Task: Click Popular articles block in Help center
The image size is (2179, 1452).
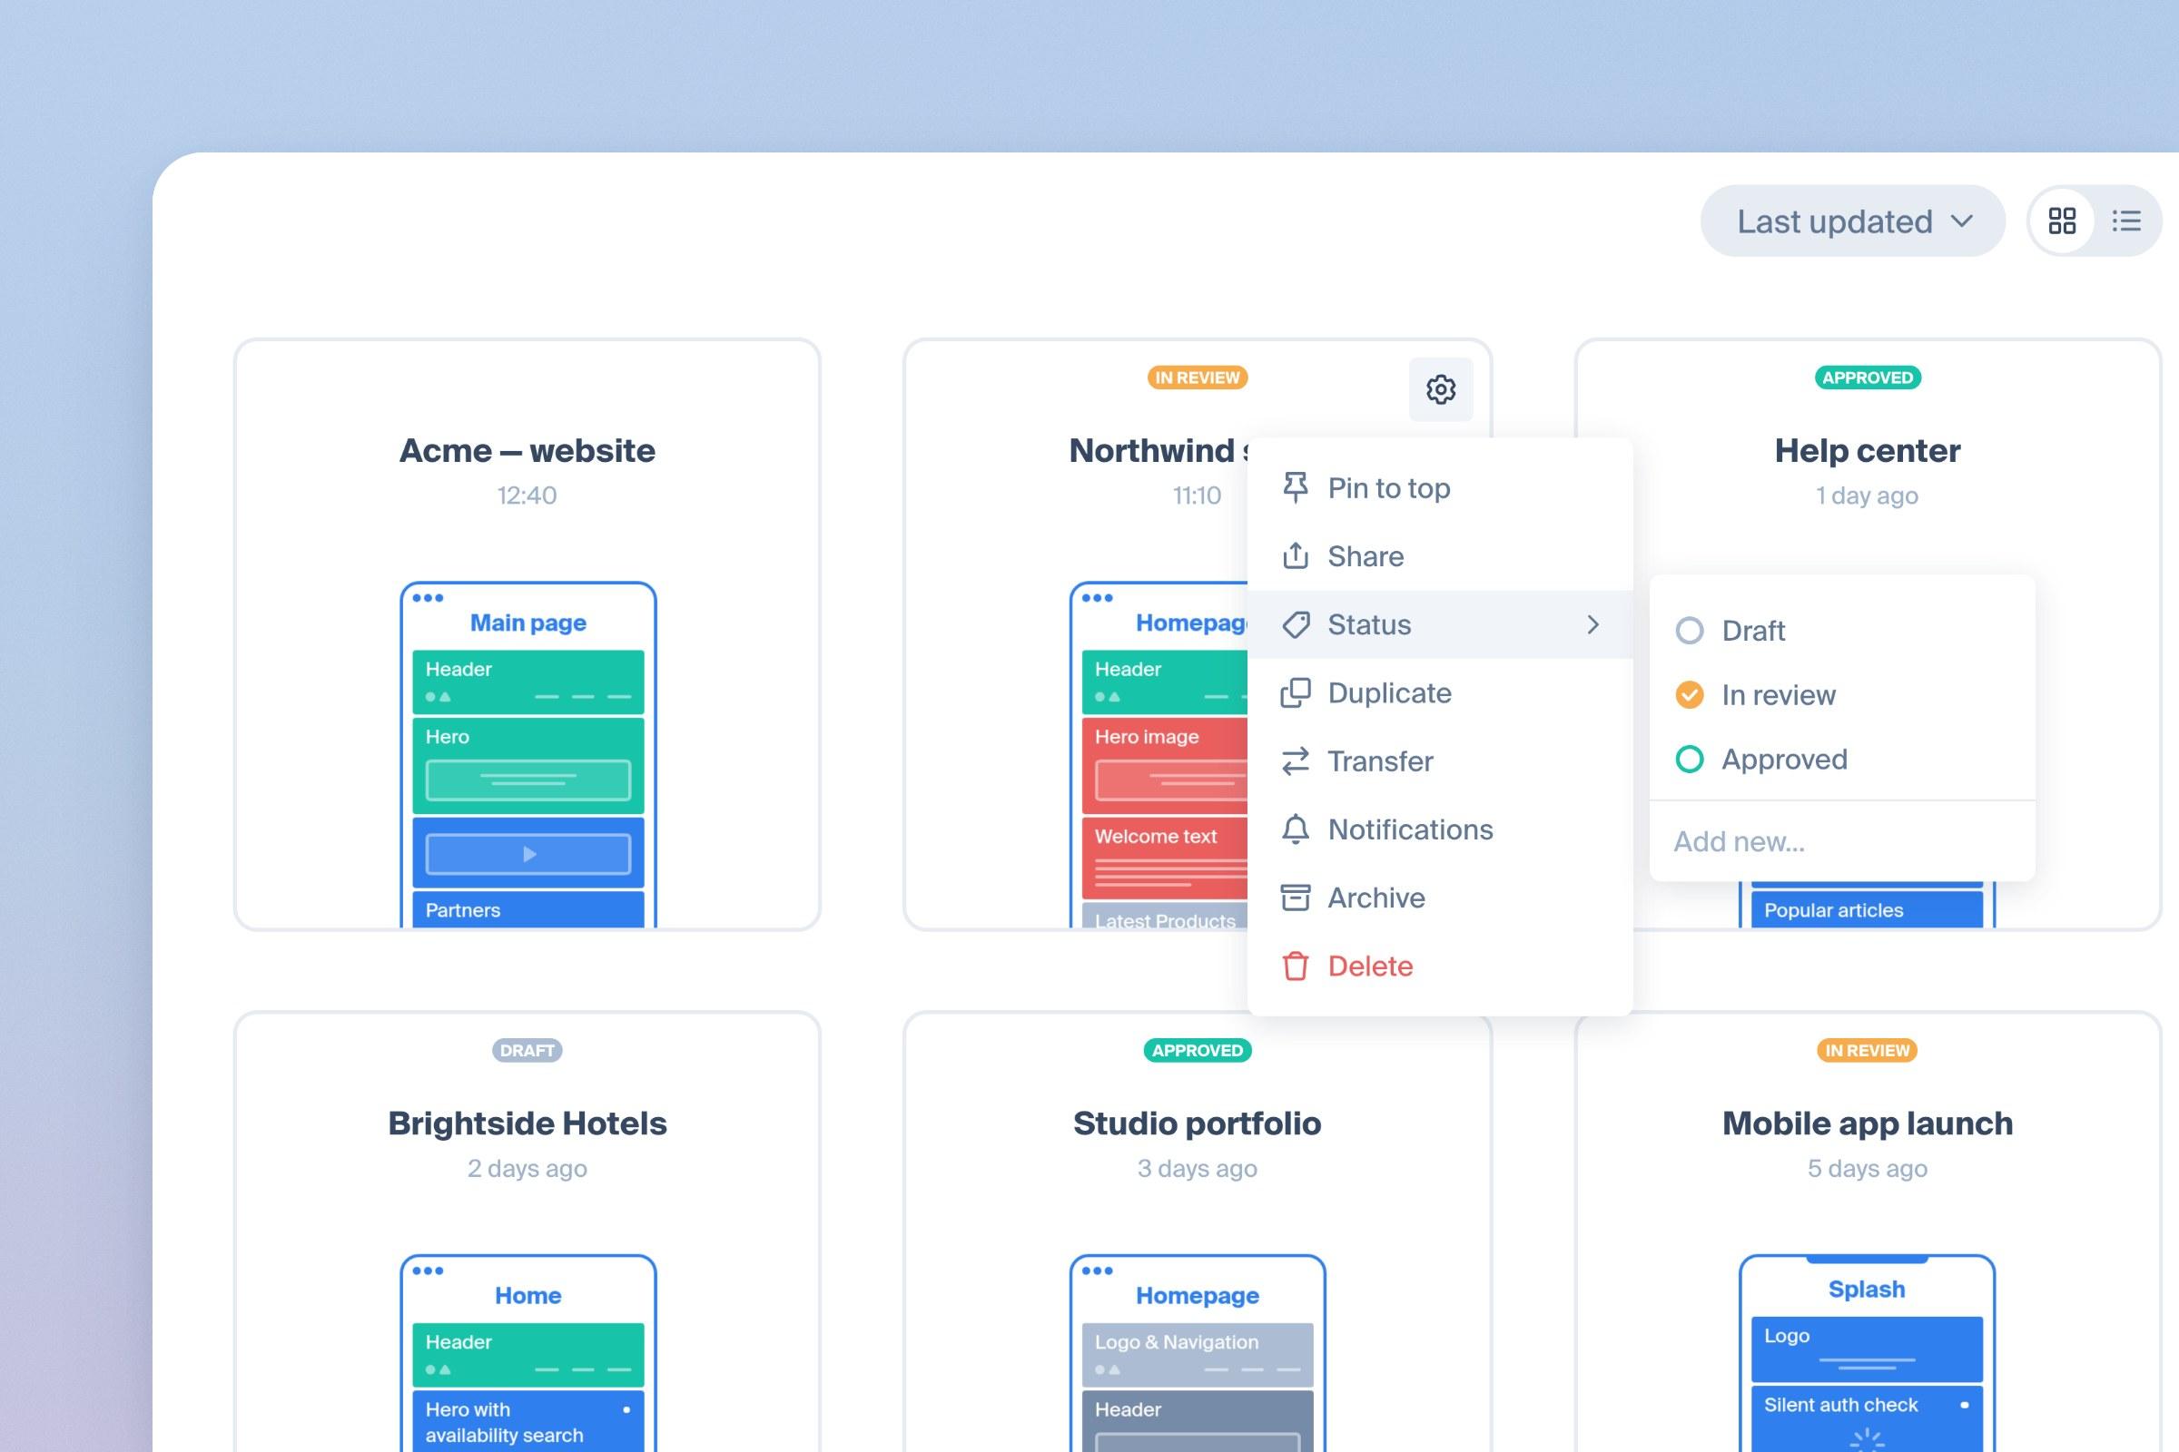Action: click(x=1867, y=909)
